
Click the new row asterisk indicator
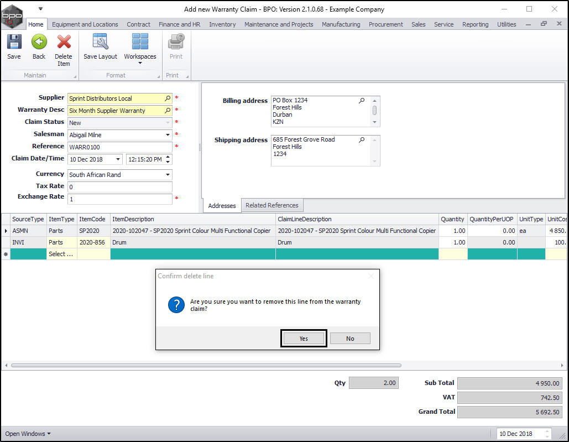6,254
